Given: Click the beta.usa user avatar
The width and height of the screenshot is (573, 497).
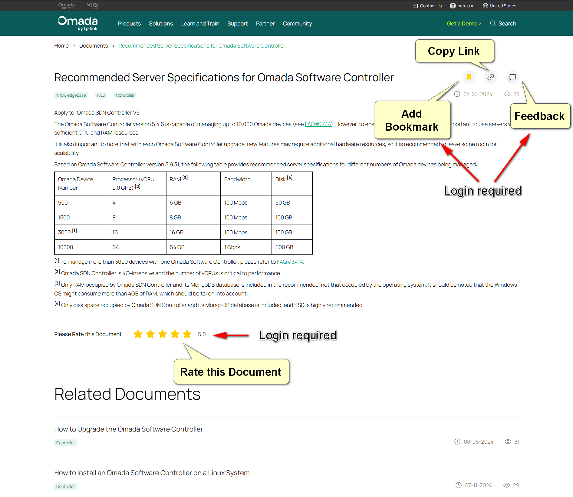Looking at the screenshot, I should pyautogui.click(x=453, y=6).
